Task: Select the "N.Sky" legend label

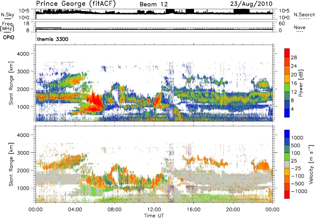Action: point(7,15)
